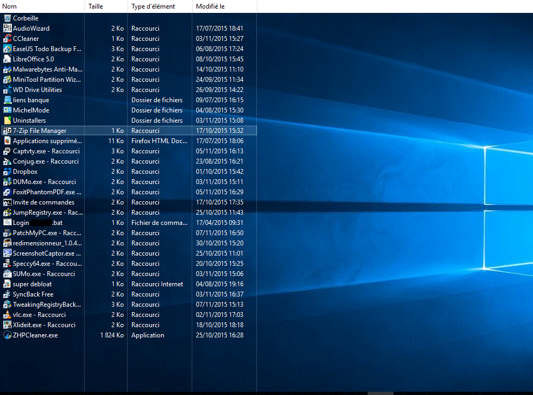Click the MichelMode folder name

pos(31,110)
